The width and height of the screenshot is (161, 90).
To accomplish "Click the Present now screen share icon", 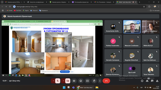I will [87, 81].
